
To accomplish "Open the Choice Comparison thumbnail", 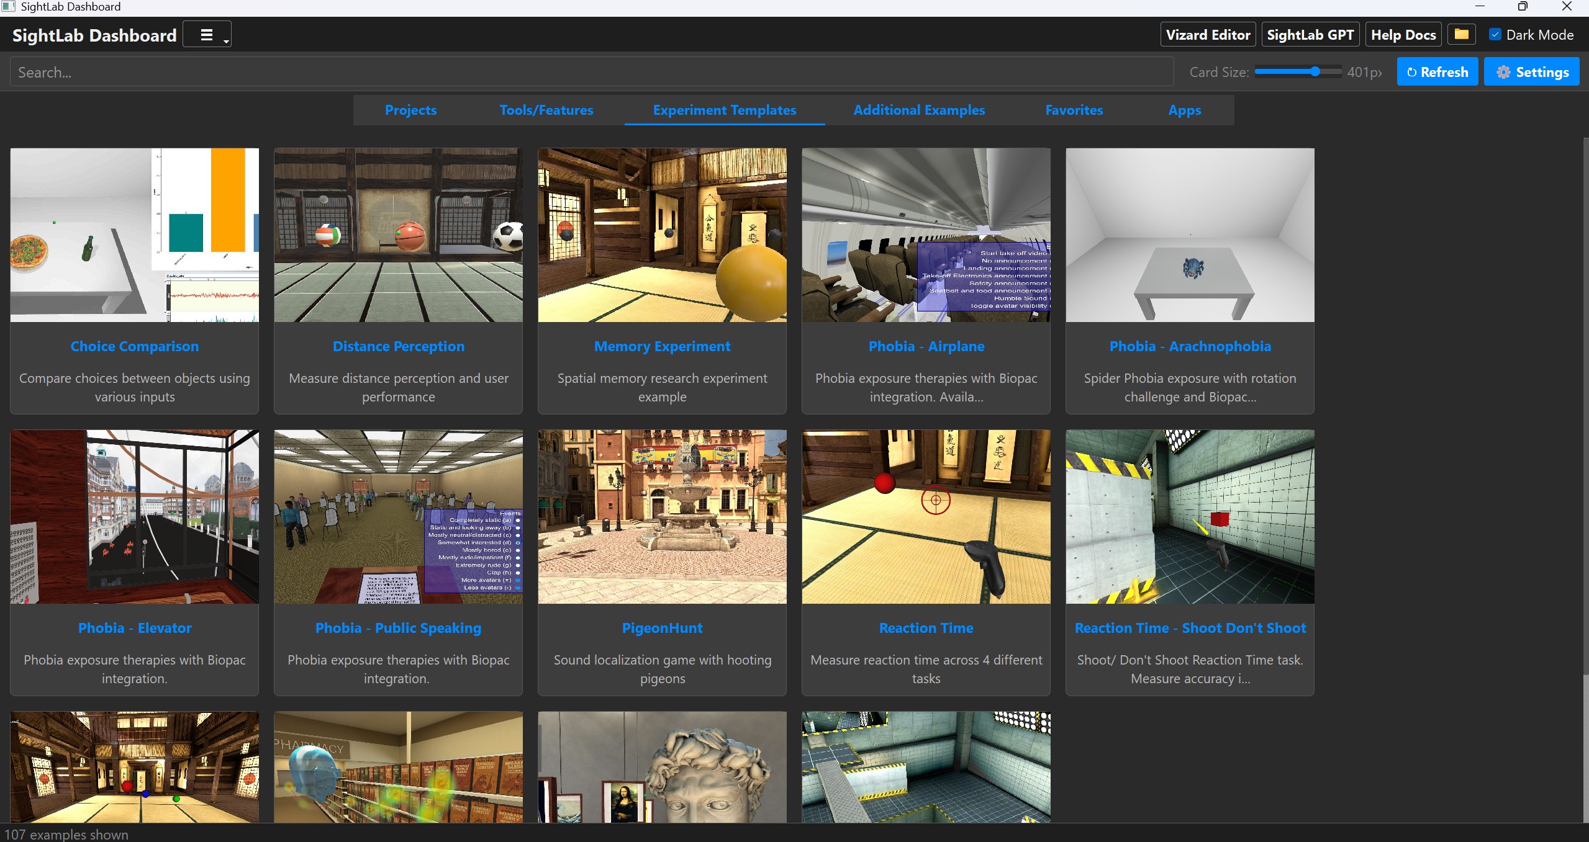I will click(135, 235).
